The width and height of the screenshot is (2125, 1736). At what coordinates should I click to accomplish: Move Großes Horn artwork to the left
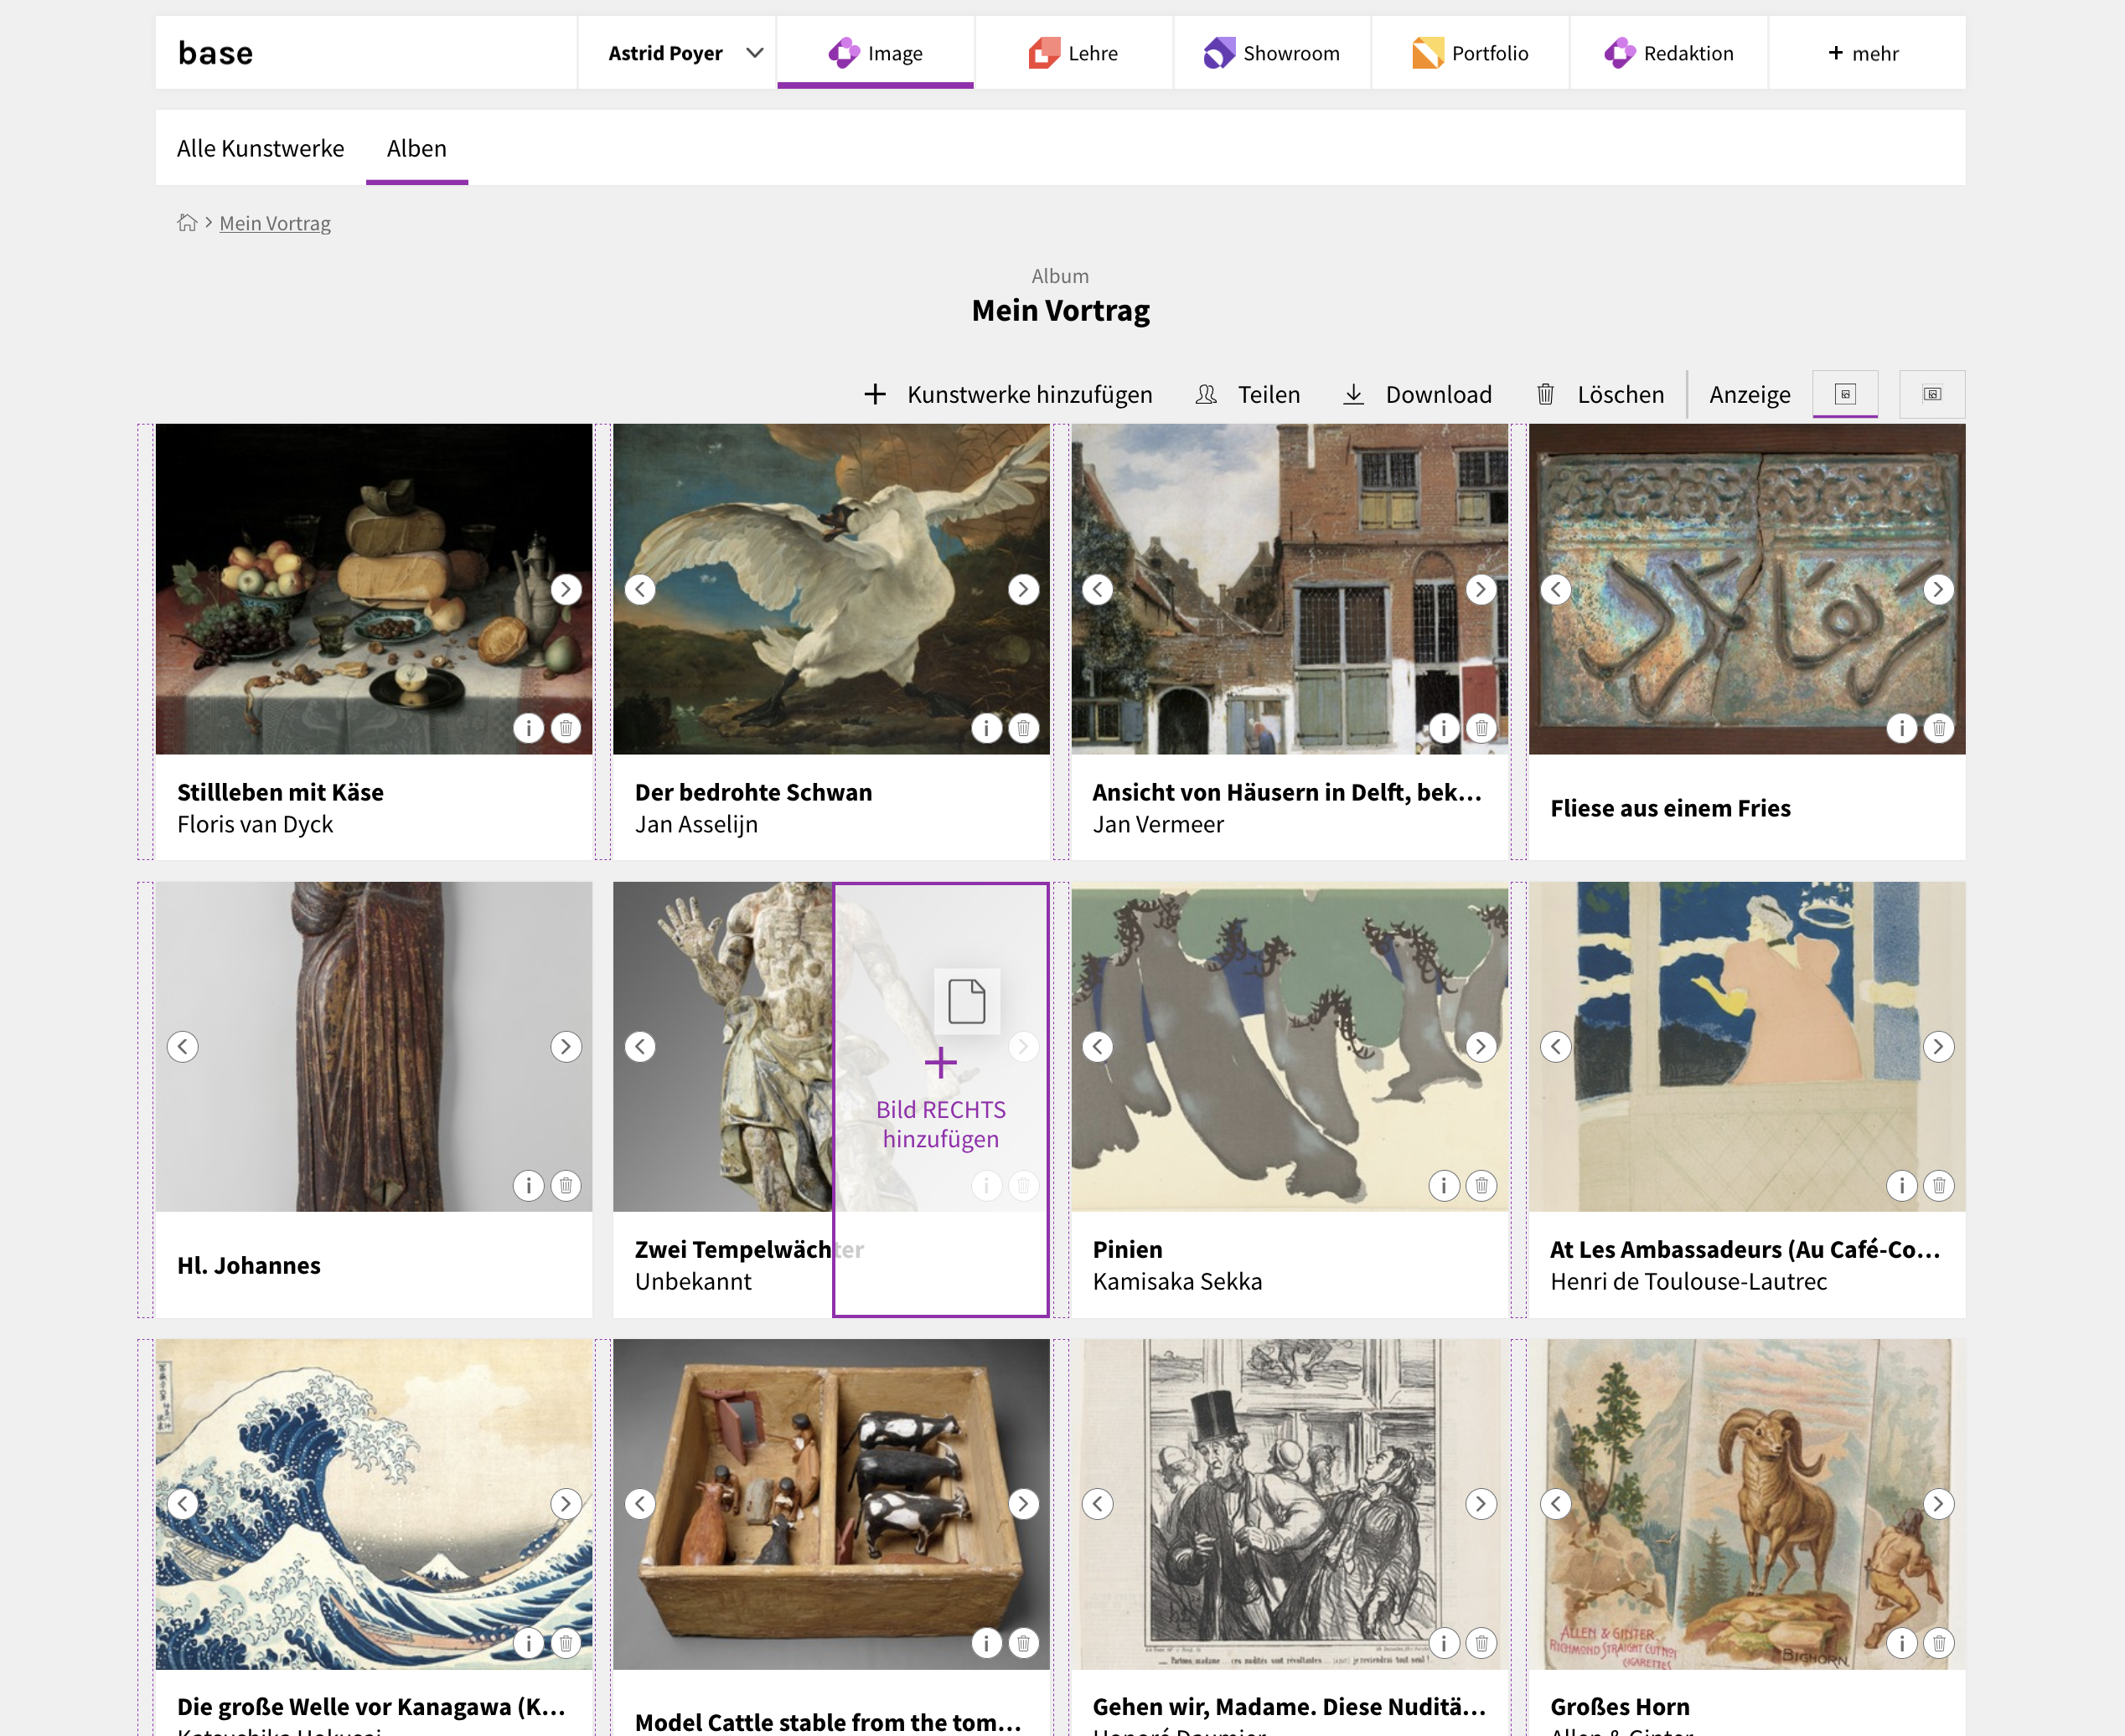click(x=1556, y=1503)
